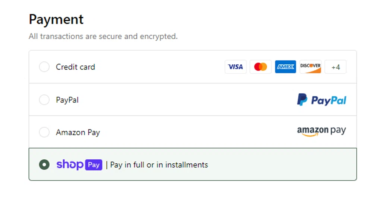This screenshot has width=373, height=198.
Task: Click "All transactions are secure and encrypted" text
Action: 103,36
